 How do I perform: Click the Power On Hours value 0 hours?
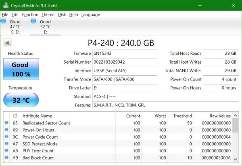tap(221, 88)
